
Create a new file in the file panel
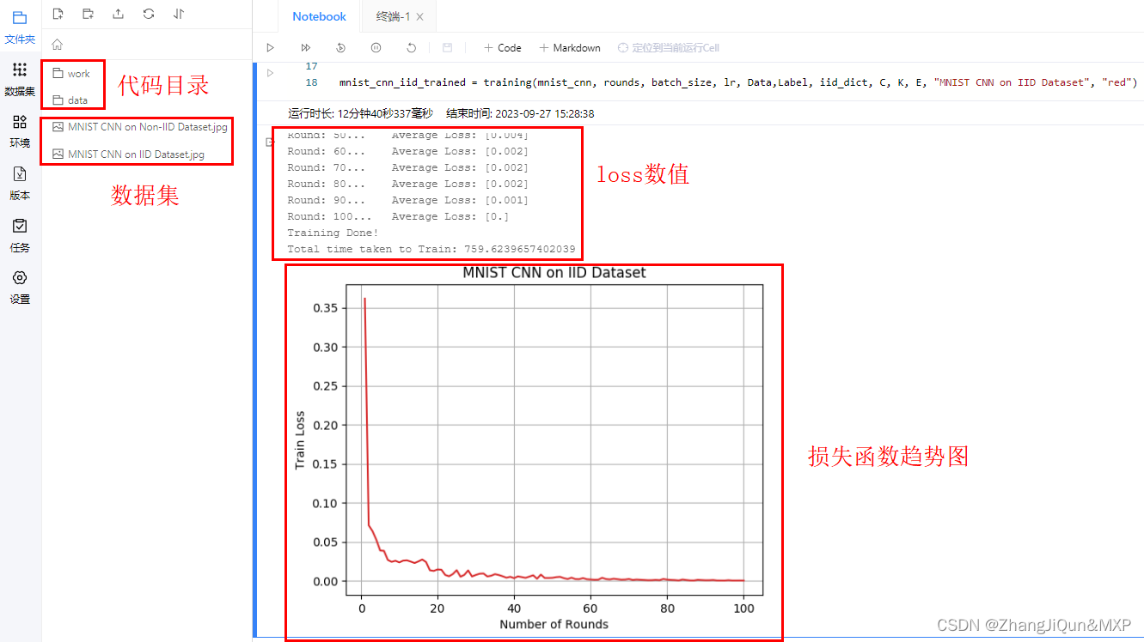tap(58, 14)
